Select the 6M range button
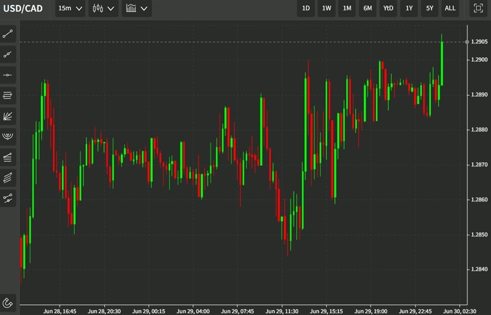The height and width of the screenshot is (315, 491). 368,8
